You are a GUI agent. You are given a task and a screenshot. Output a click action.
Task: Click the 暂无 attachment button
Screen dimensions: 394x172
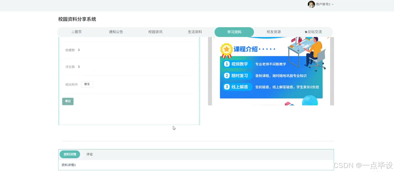coord(87,84)
